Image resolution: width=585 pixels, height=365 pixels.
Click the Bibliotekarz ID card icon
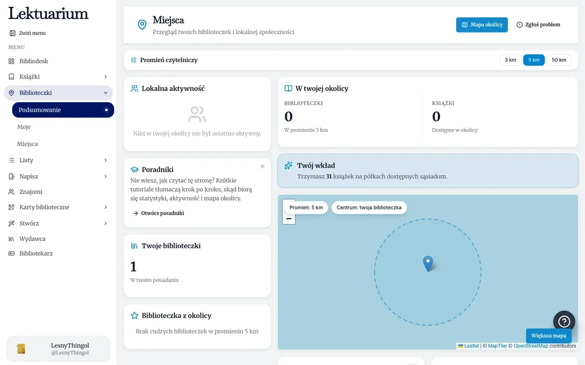pos(11,254)
